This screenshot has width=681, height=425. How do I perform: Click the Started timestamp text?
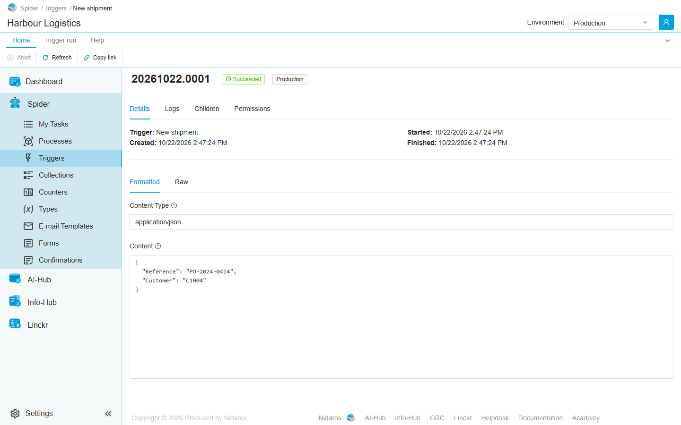click(x=455, y=132)
